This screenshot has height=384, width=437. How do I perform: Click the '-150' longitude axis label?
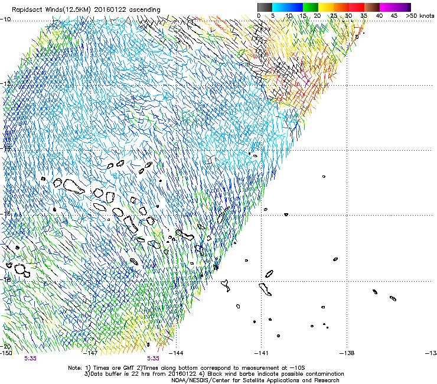point(6,353)
